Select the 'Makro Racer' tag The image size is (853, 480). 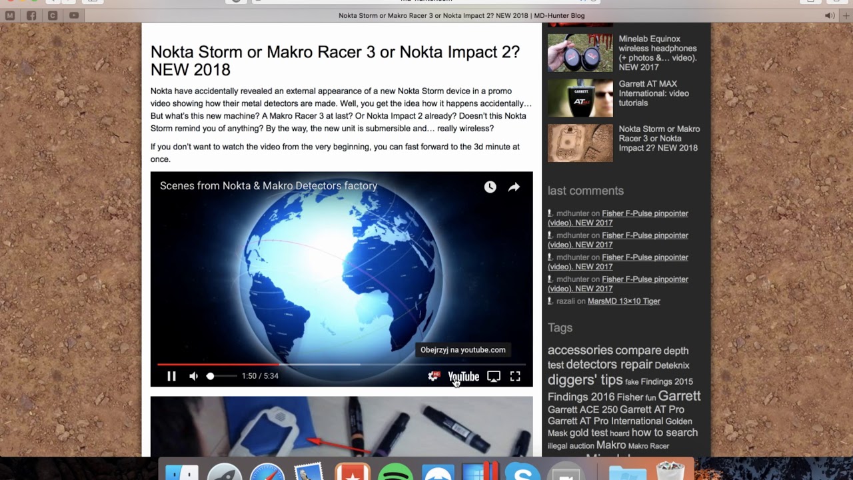648,446
